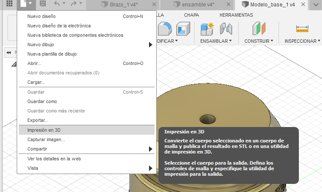Click the File document icon
The image size is (322, 192).
click(x=23, y=3)
